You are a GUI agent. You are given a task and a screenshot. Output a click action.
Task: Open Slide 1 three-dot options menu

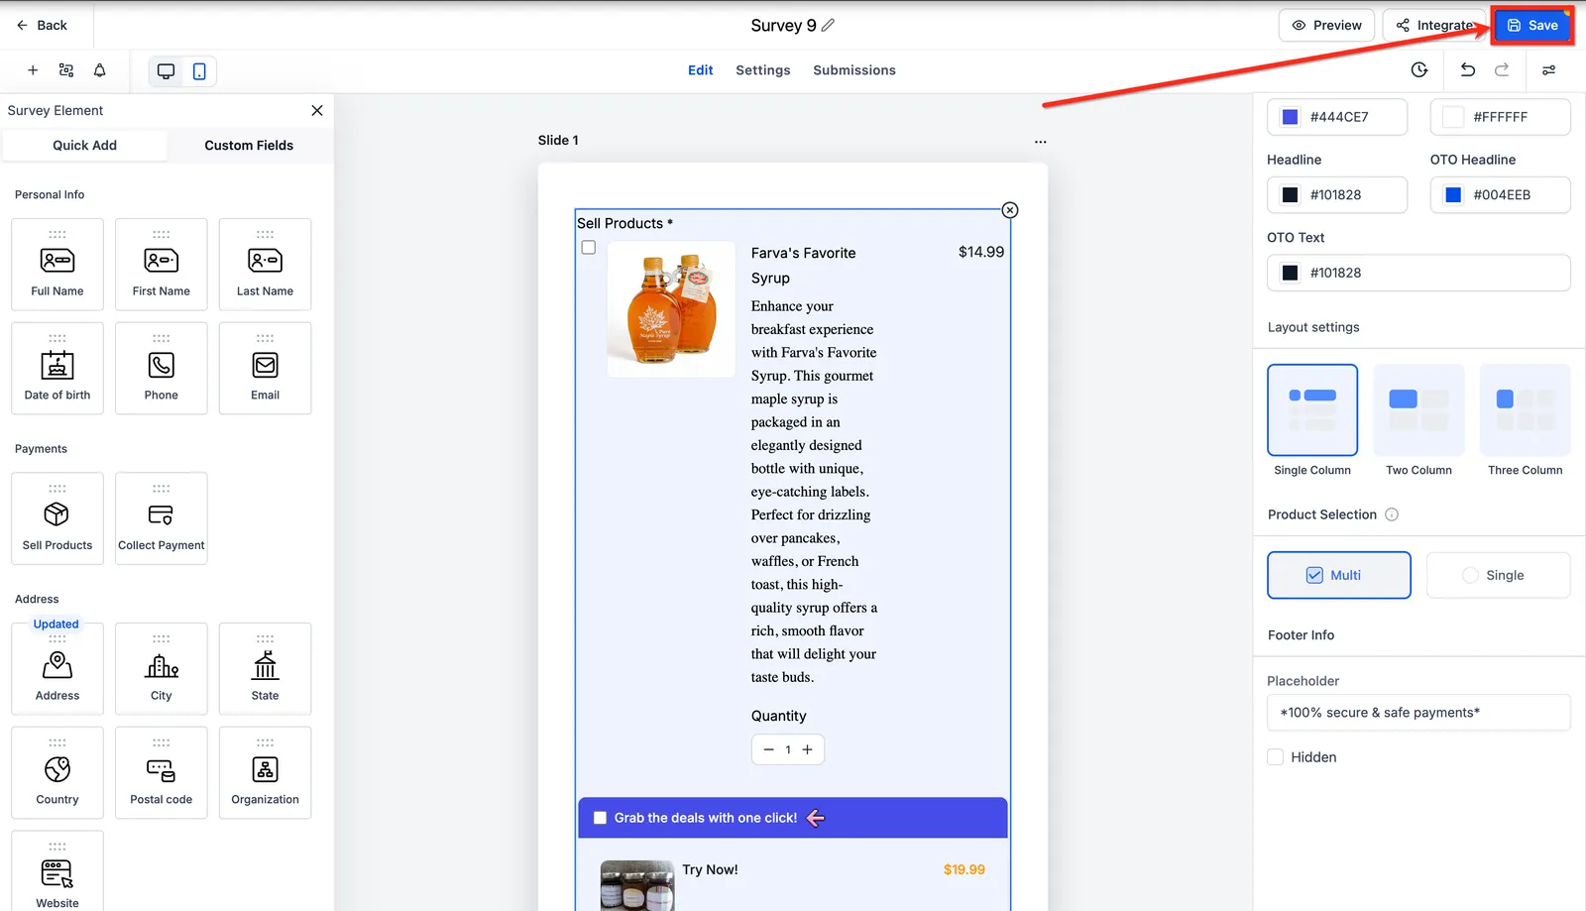click(x=1040, y=141)
